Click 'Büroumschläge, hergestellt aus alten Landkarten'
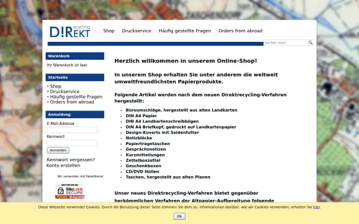This screenshot has width=359, height=224. click(181, 110)
